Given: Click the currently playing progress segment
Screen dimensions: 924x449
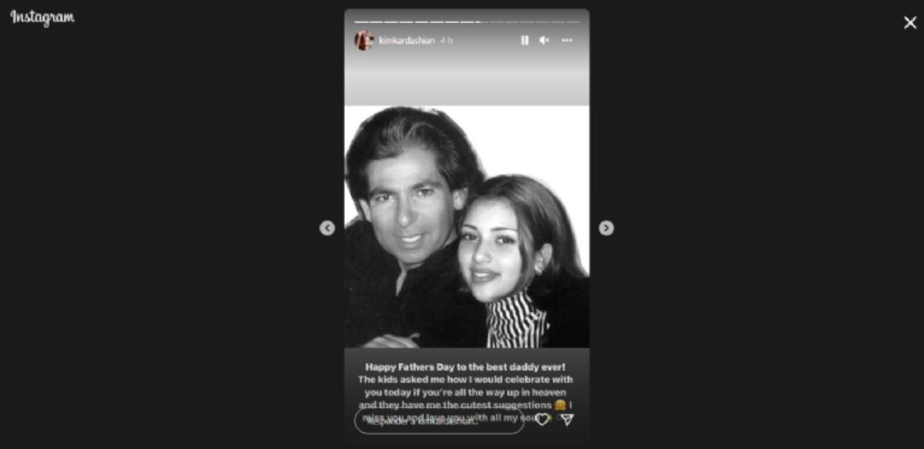Looking at the screenshot, I should pos(482,22).
